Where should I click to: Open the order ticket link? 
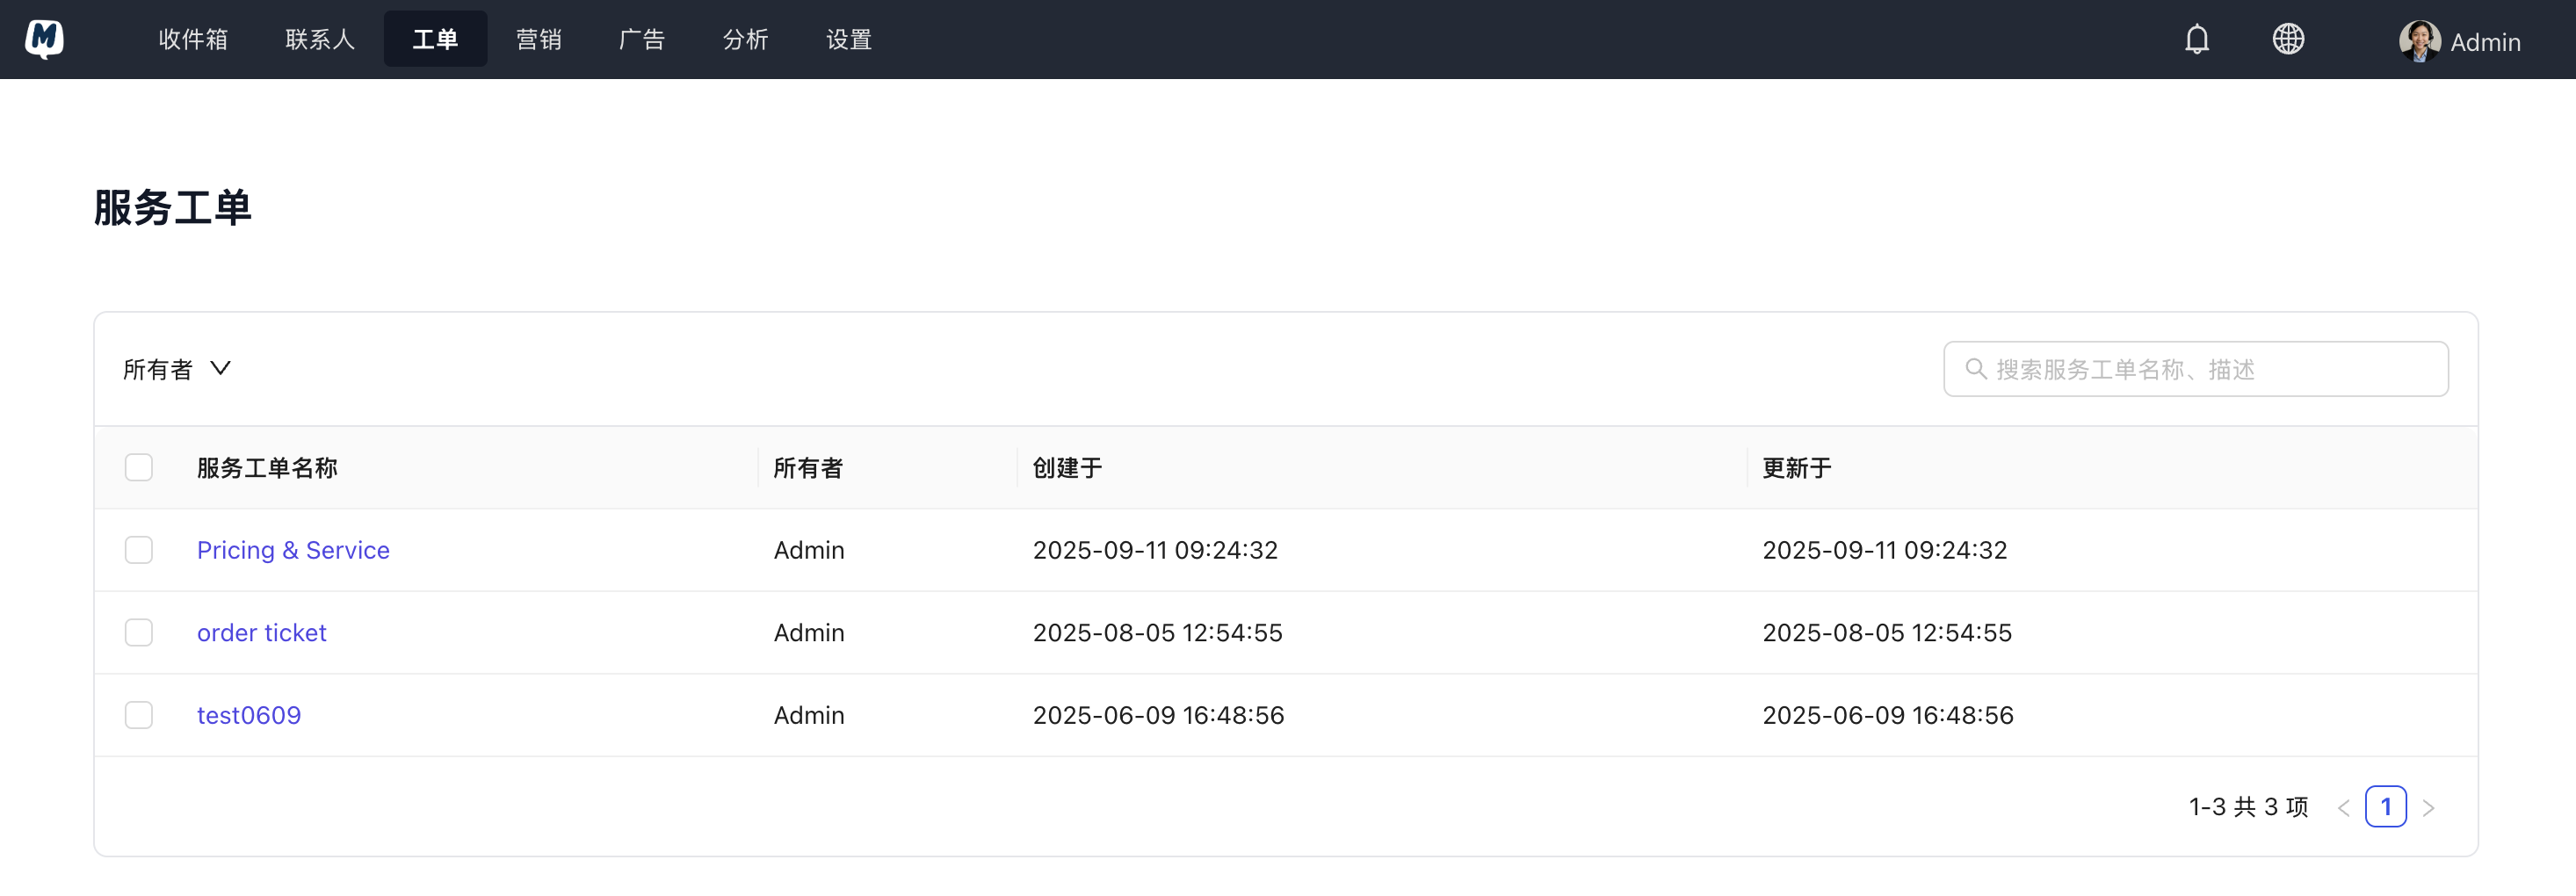pyautogui.click(x=261, y=632)
